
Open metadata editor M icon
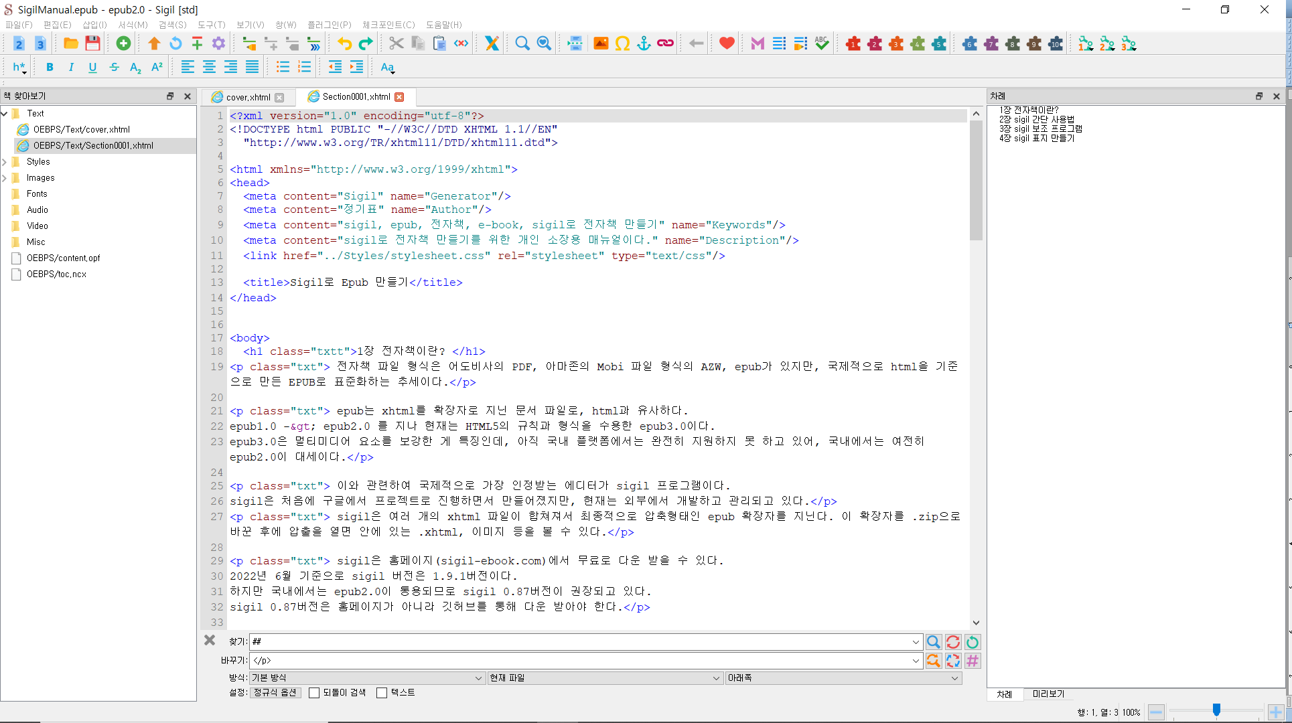(758, 44)
